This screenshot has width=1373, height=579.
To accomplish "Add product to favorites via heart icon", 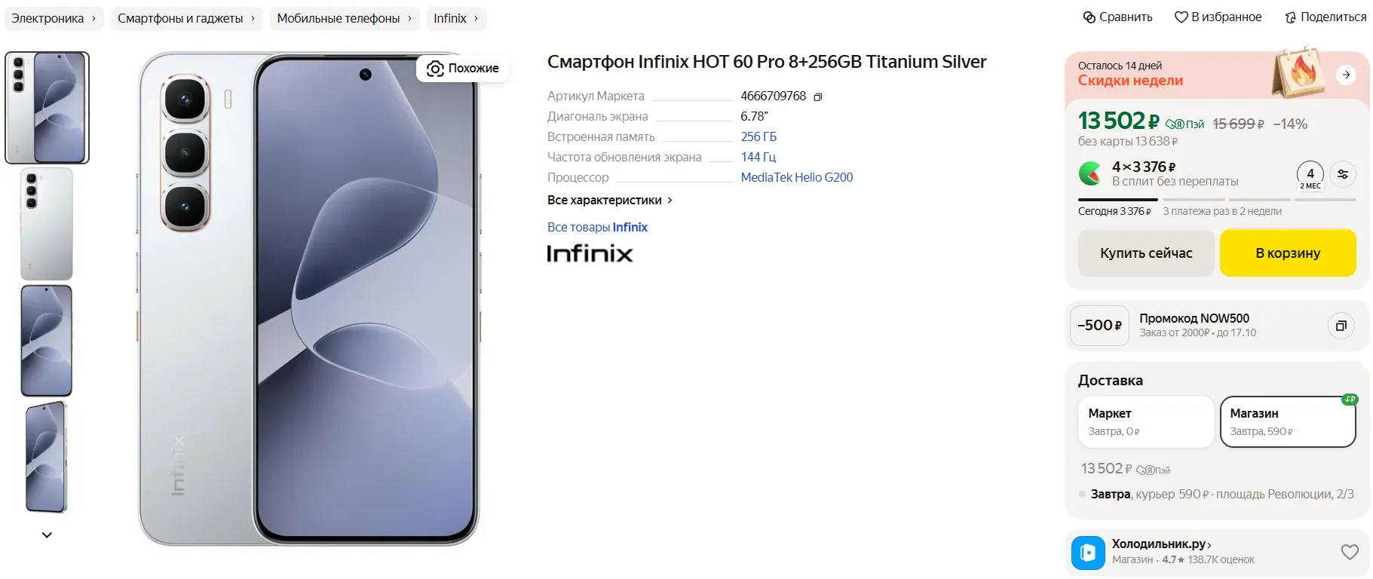I will pos(1181,17).
